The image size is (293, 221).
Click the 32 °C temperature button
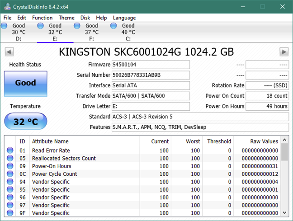(26, 122)
